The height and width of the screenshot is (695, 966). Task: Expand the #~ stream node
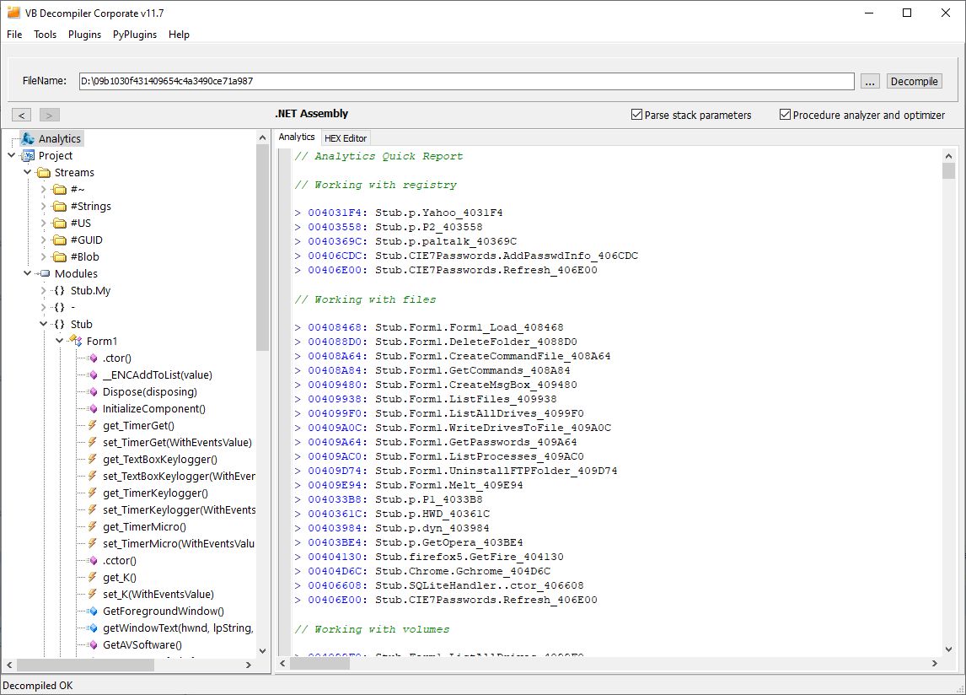(x=44, y=189)
